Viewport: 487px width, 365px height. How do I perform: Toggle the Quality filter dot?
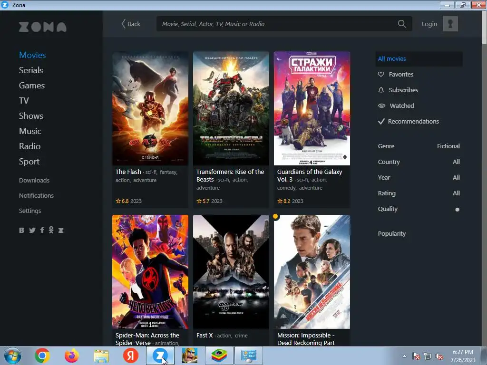click(x=457, y=210)
